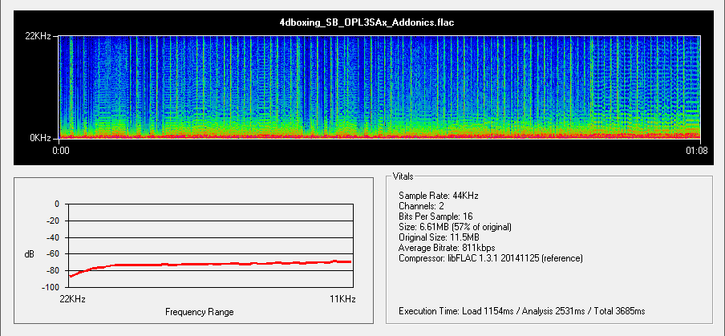This screenshot has width=725, height=336.
Task: Click the -100 value on dB axis
Action: pyautogui.click(x=51, y=287)
